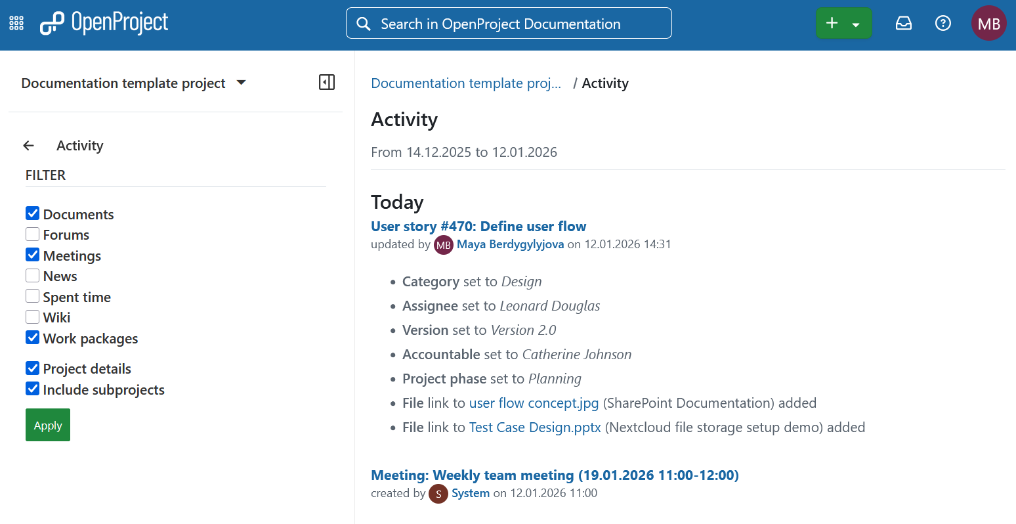Disable the Documents filter
Image resolution: width=1016 pixels, height=524 pixels.
pos(32,213)
